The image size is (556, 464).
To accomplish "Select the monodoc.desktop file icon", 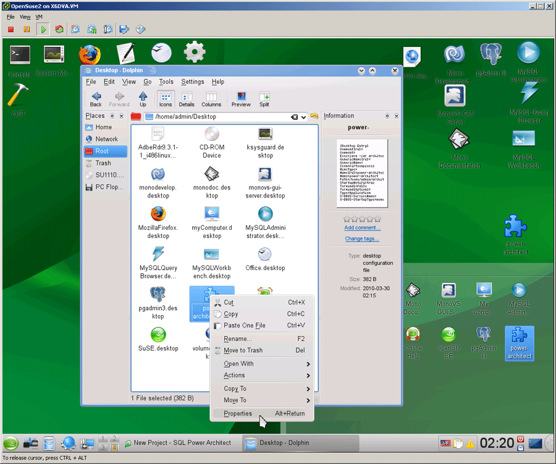I will click(x=212, y=174).
